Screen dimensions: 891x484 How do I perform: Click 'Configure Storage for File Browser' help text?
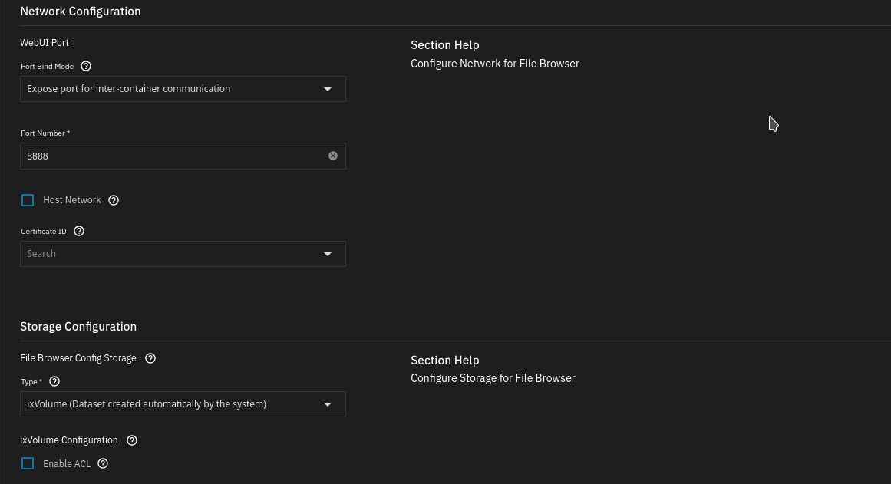[493, 378]
